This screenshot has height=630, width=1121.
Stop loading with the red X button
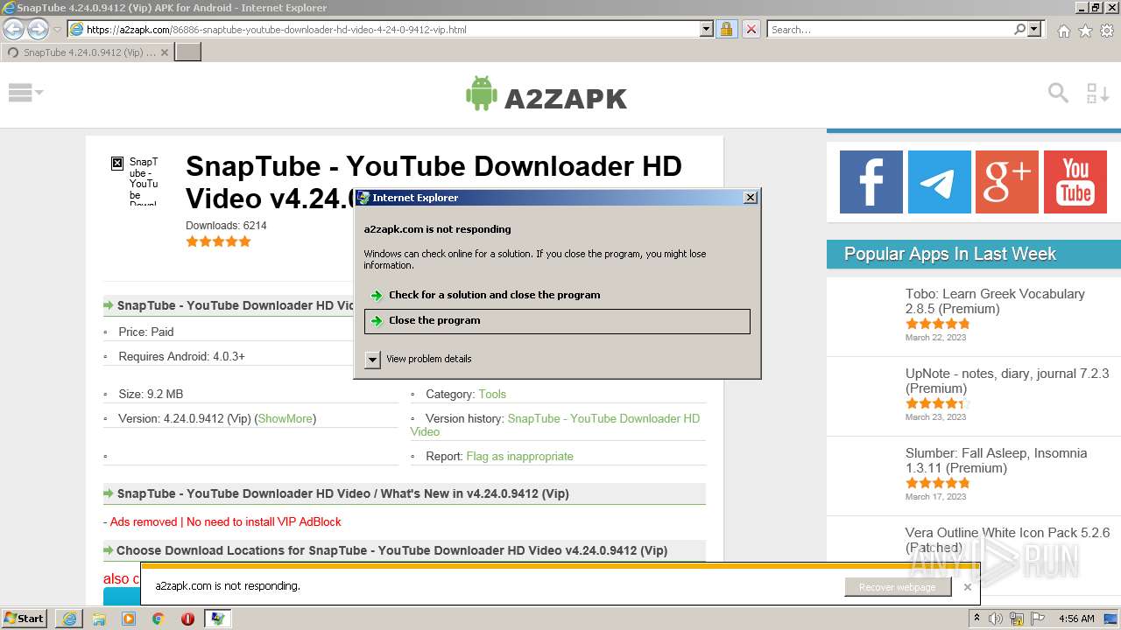[751, 29]
